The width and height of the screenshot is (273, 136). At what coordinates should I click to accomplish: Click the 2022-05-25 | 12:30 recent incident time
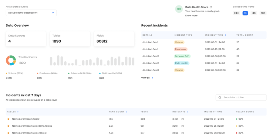[x=215, y=49]
